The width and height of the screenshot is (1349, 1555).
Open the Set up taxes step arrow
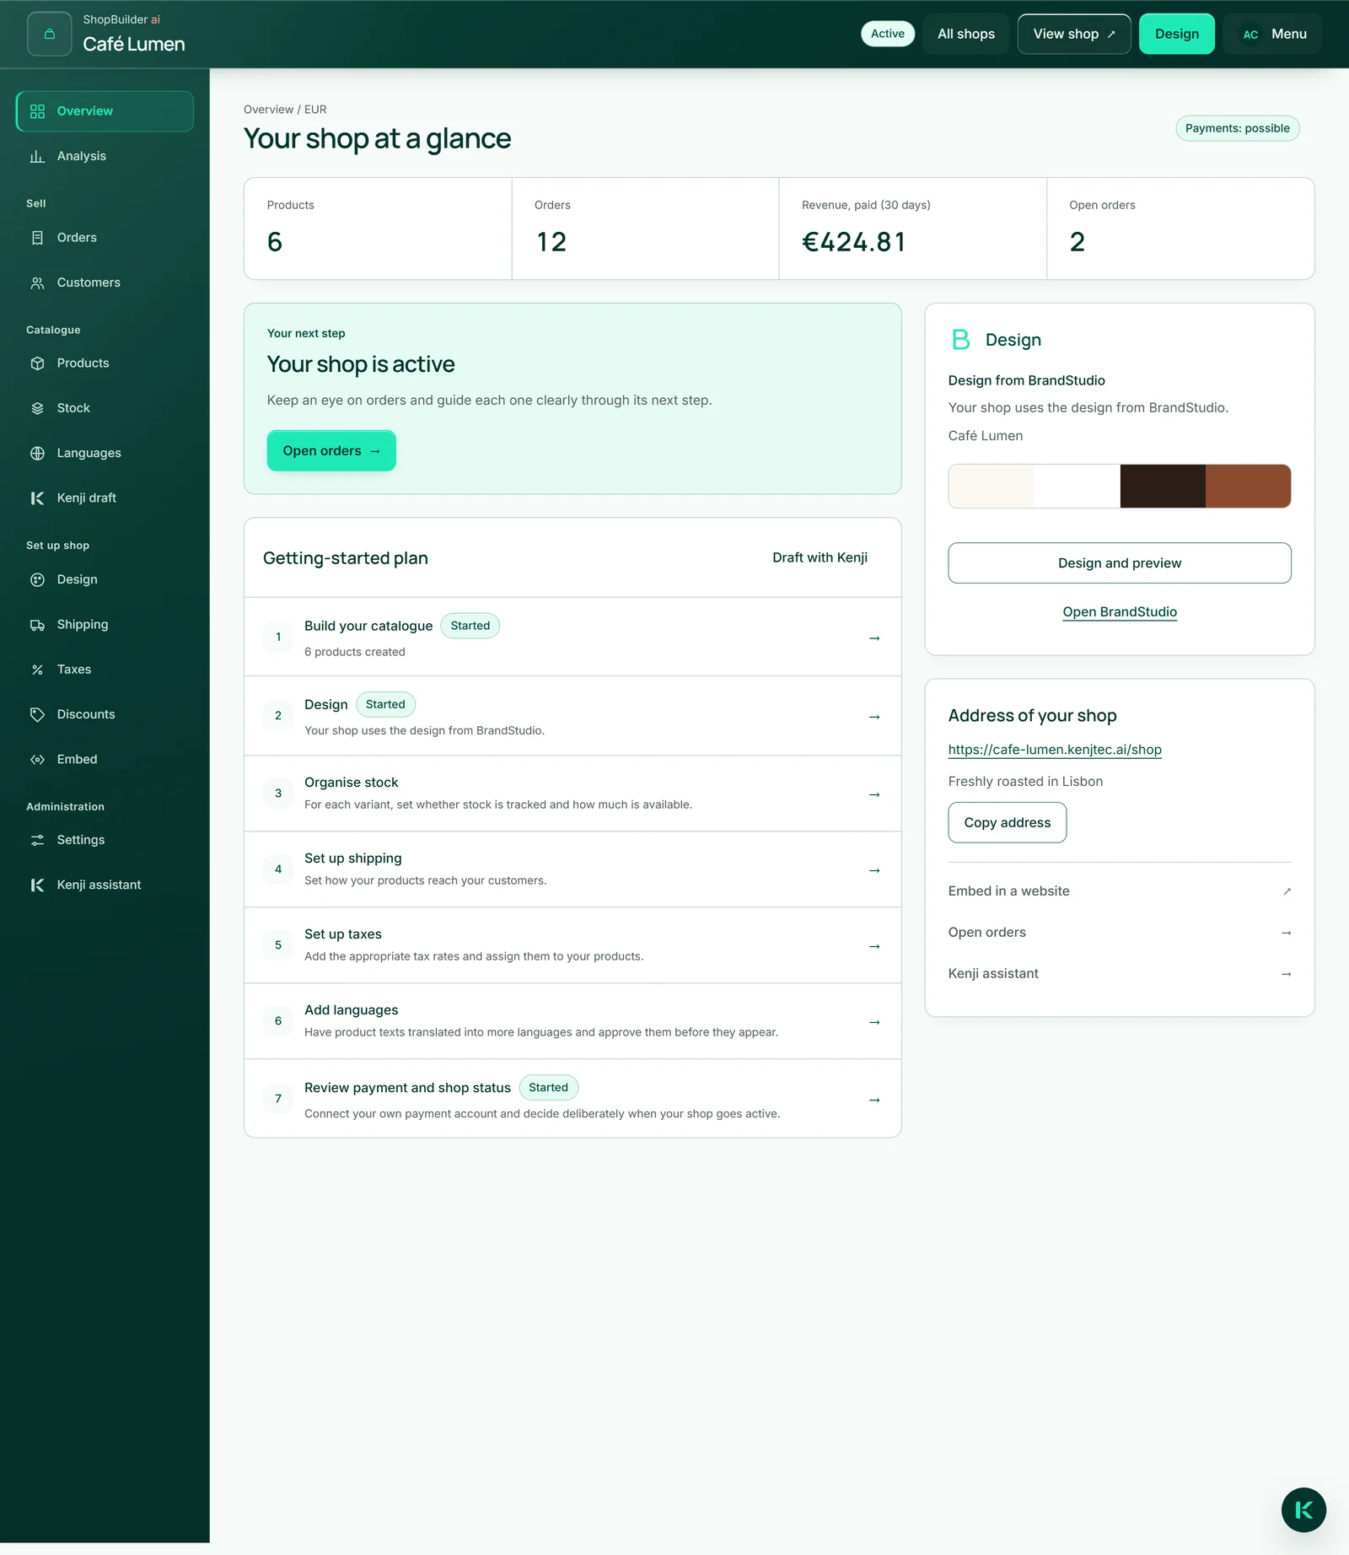(874, 946)
